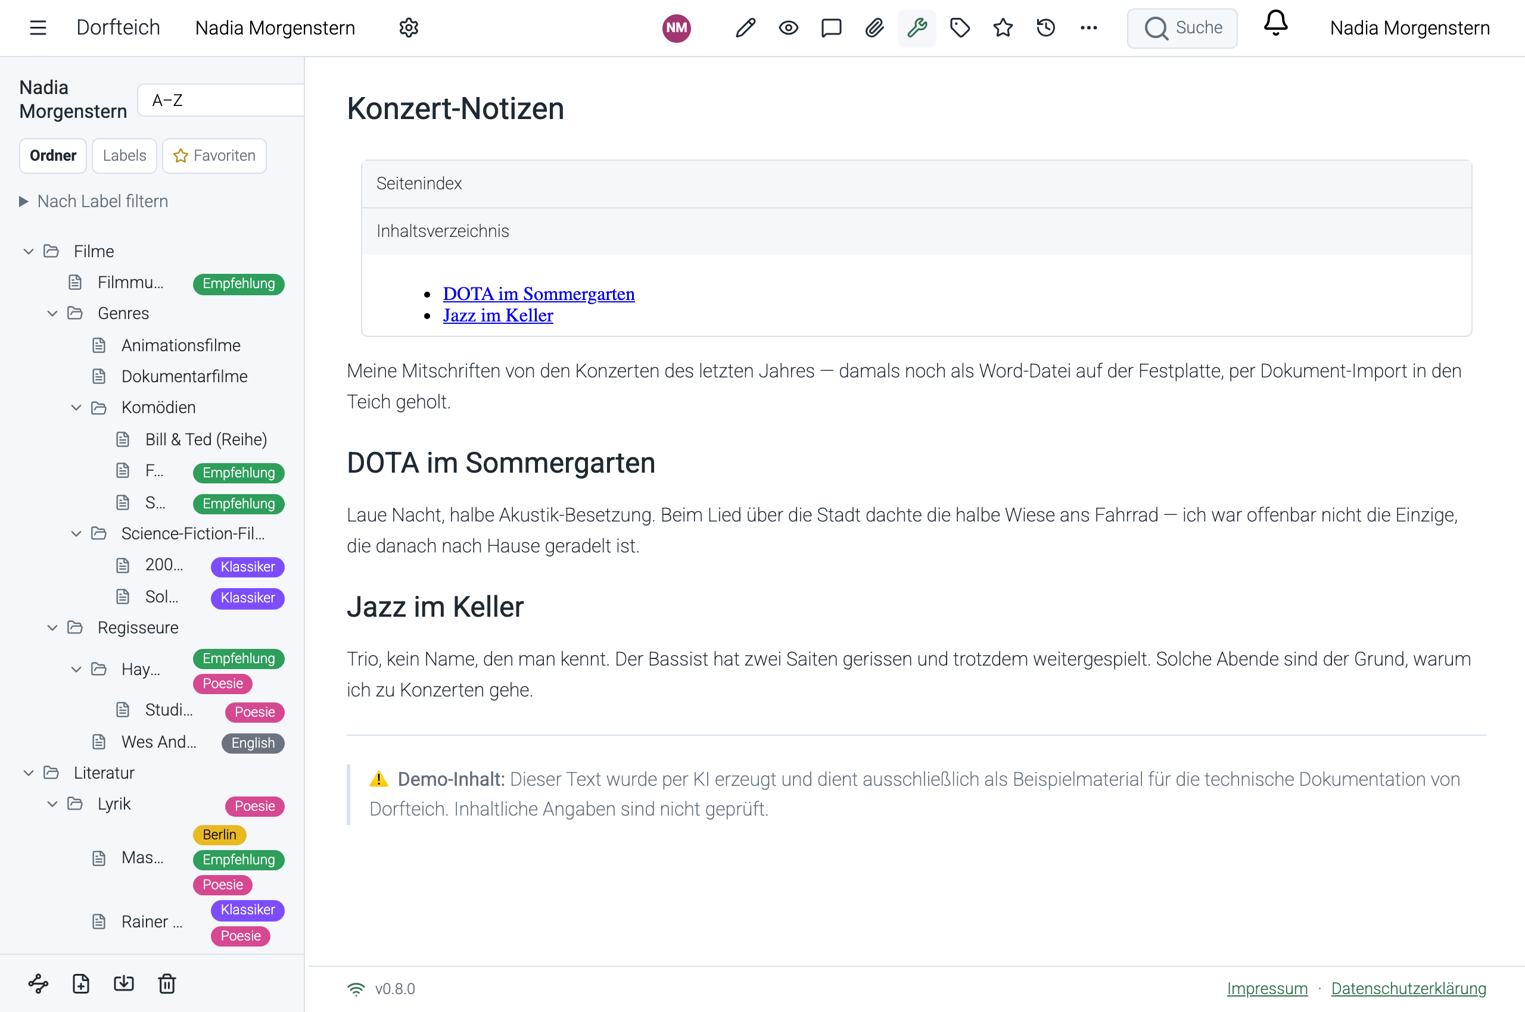Open the Filmmu… page
This screenshot has height=1012, width=1525.
click(130, 282)
